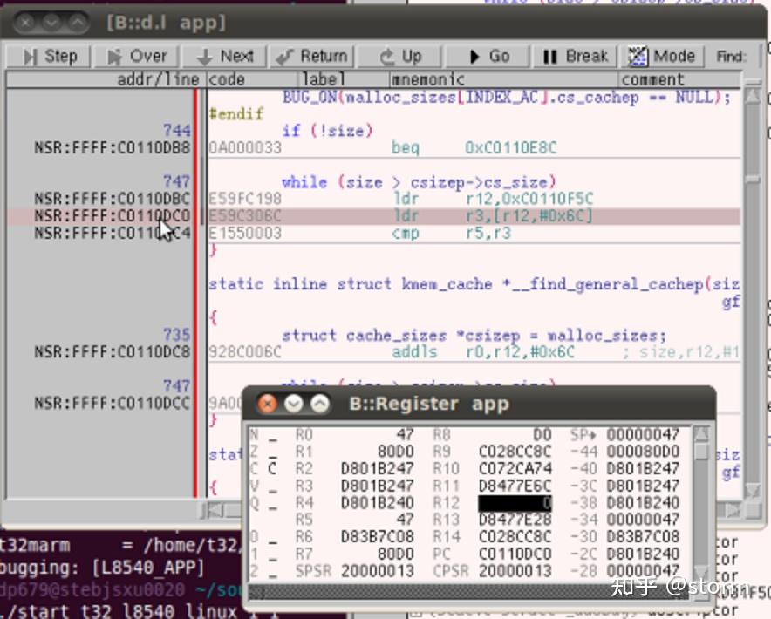Image resolution: width=771 pixels, height=619 pixels.
Task: Toggle display Mode in listing window
Action: click(x=662, y=56)
